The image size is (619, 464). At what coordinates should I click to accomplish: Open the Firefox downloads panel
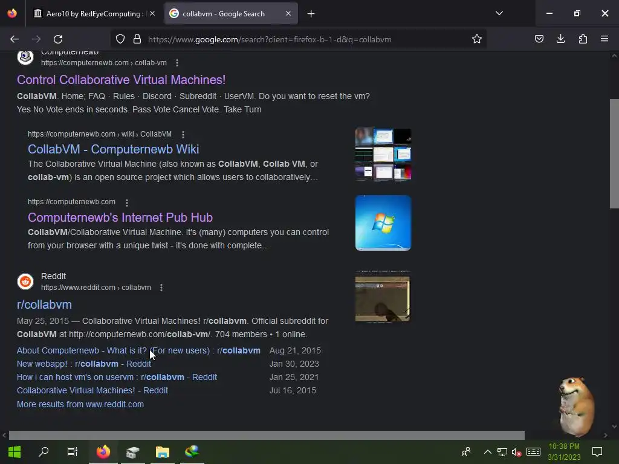[x=560, y=39]
